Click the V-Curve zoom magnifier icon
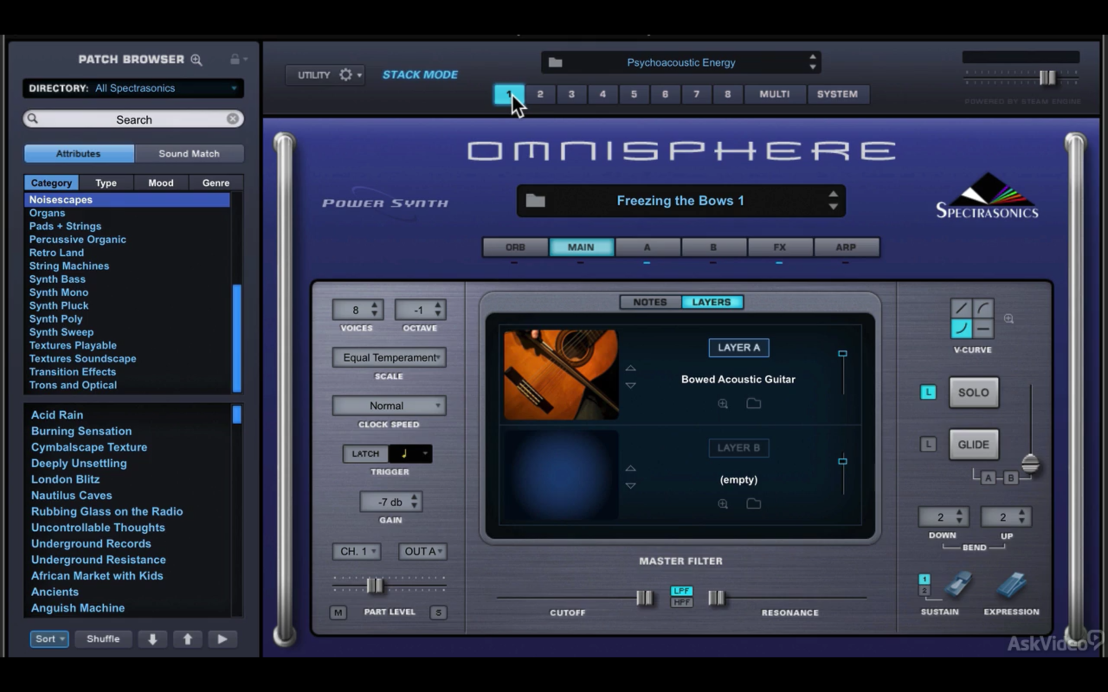Image resolution: width=1108 pixels, height=692 pixels. 1008,319
